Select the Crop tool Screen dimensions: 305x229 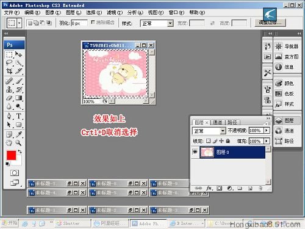(9, 71)
